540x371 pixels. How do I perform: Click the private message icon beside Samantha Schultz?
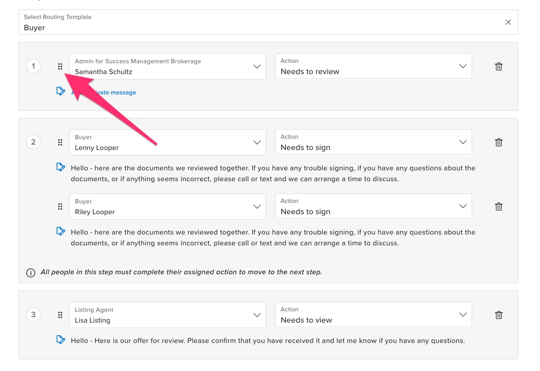(x=61, y=91)
